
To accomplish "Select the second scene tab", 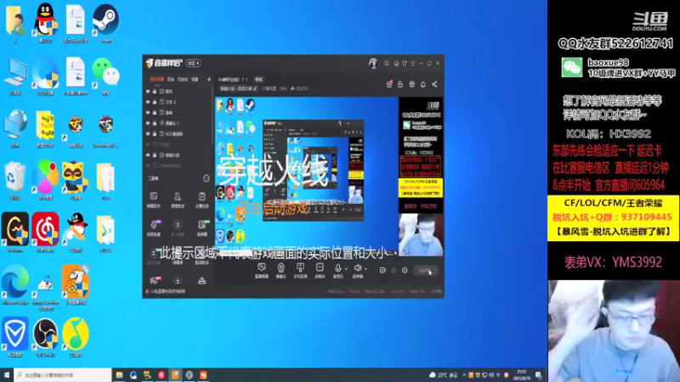I will pyautogui.click(x=171, y=79).
